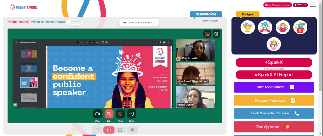Click the red power button

[x=109, y=130]
